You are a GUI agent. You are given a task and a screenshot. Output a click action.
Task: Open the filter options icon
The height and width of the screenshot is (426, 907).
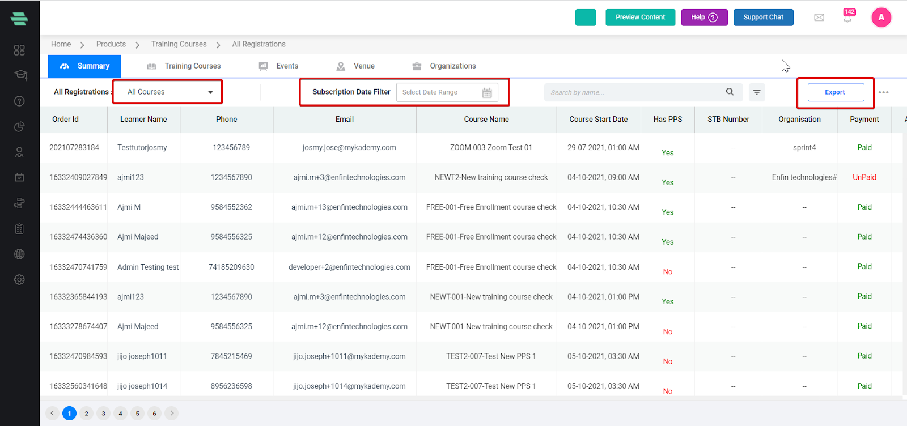[x=757, y=92]
